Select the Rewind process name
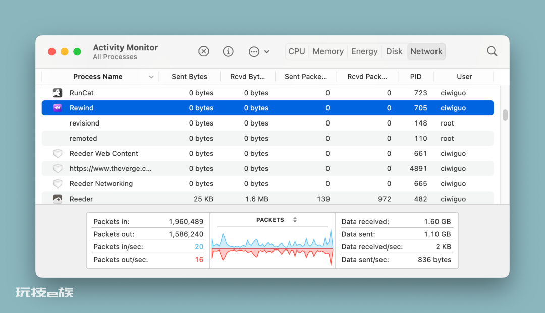545x313 pixels. [81, 108]
